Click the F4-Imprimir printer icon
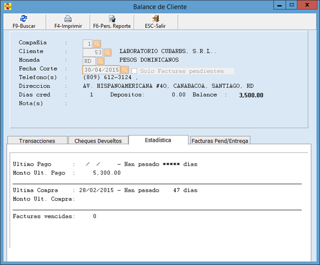The image size is (320, 265). (x=68, y=18)
